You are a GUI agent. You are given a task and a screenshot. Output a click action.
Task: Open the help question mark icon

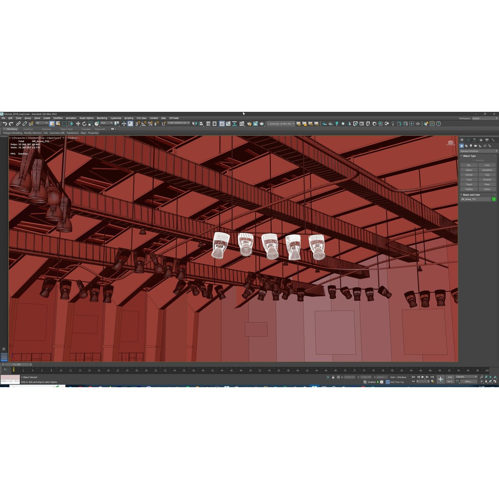pos(438,124)
